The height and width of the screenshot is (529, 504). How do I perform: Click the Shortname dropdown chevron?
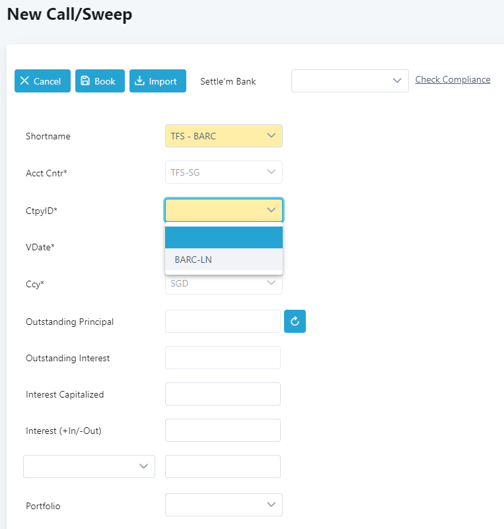click(271, 135)
